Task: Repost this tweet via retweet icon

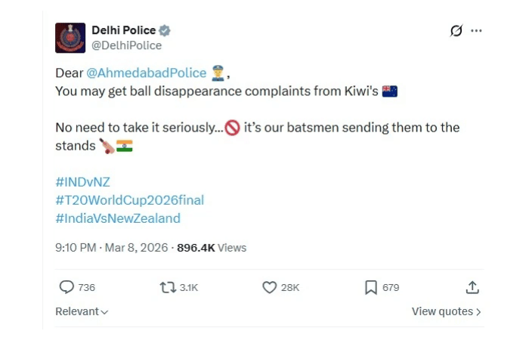Action: (168, 287)
